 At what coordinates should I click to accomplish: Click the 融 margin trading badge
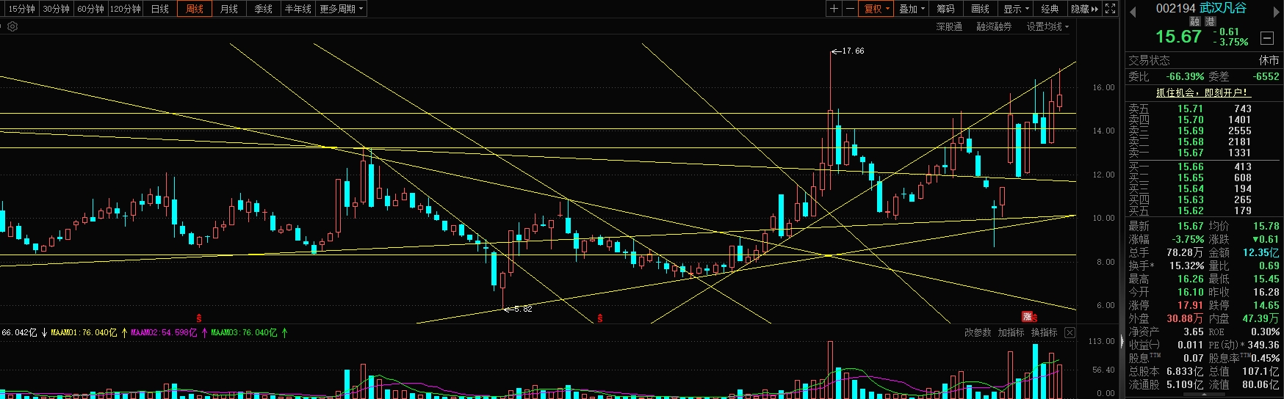point(1195,22)
